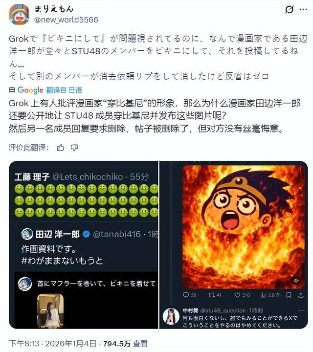Click the 中村舞 profile avatar
This screenshot has width=313, height=352.
[x=171, y=316]
